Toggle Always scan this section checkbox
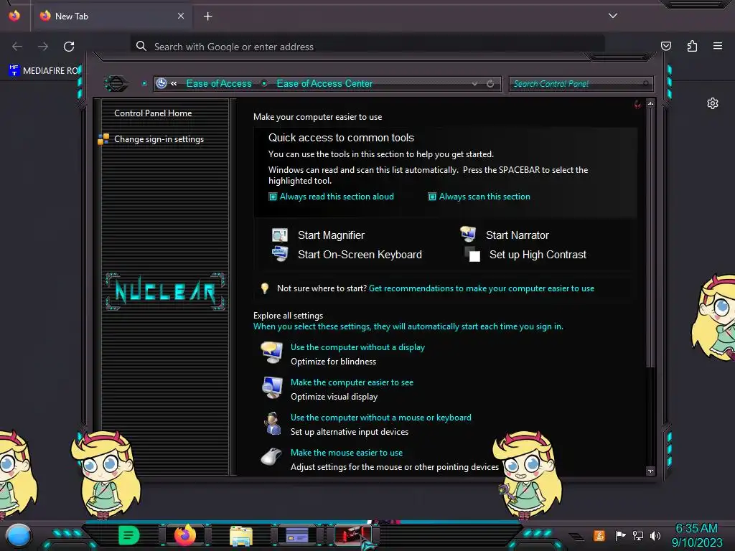Viewport: 735px width, 551px height. coord(432,197)
